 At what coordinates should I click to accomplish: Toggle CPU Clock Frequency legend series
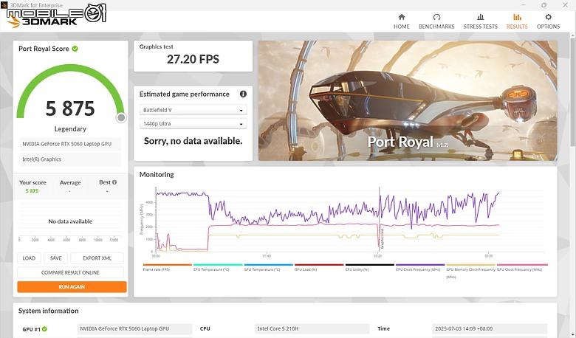pos(420,267)
